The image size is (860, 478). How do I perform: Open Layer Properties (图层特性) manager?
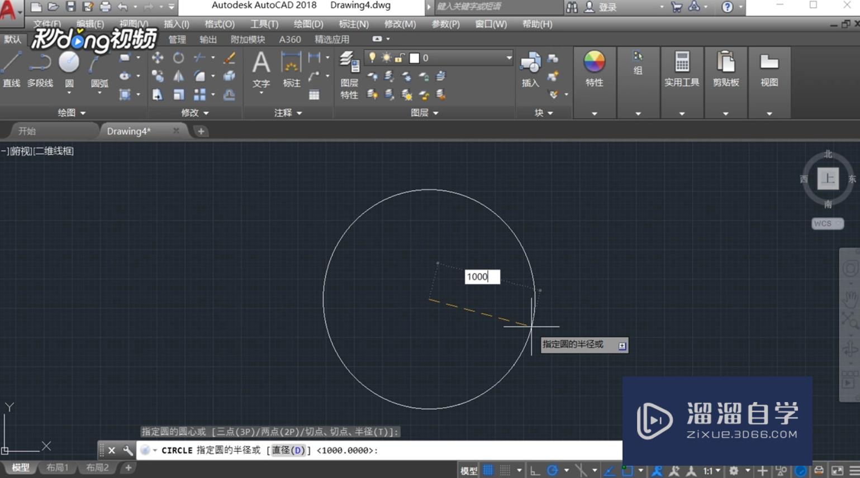point(349,75)
